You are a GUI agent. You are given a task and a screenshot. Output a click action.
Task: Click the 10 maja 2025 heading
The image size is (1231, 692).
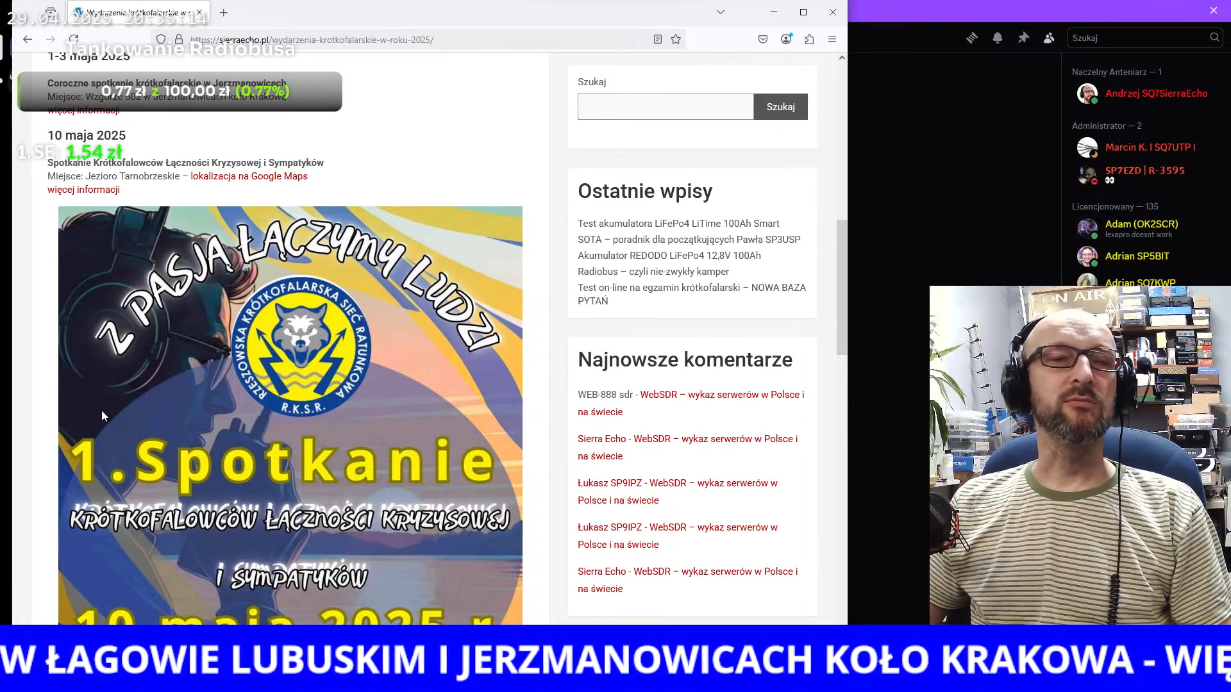pos(87,135)
